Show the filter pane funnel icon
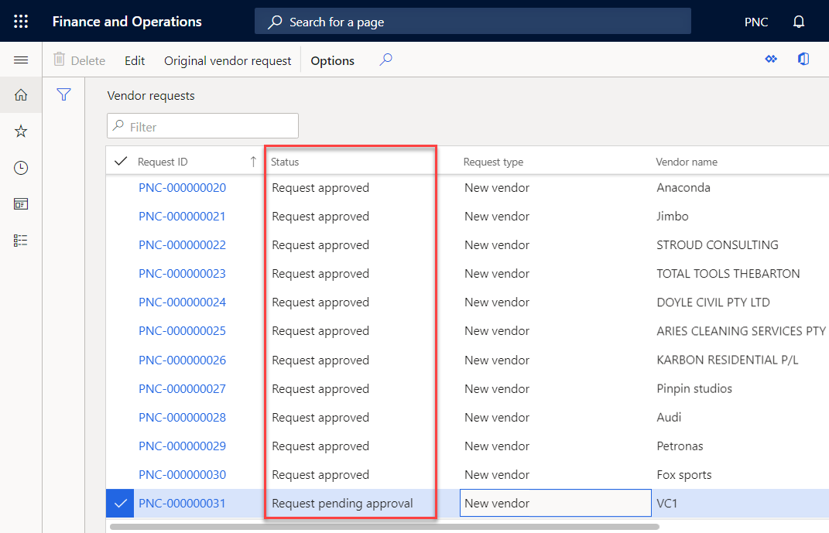Image resolution: width=829 pixels, height=533 pixels. 64,94
